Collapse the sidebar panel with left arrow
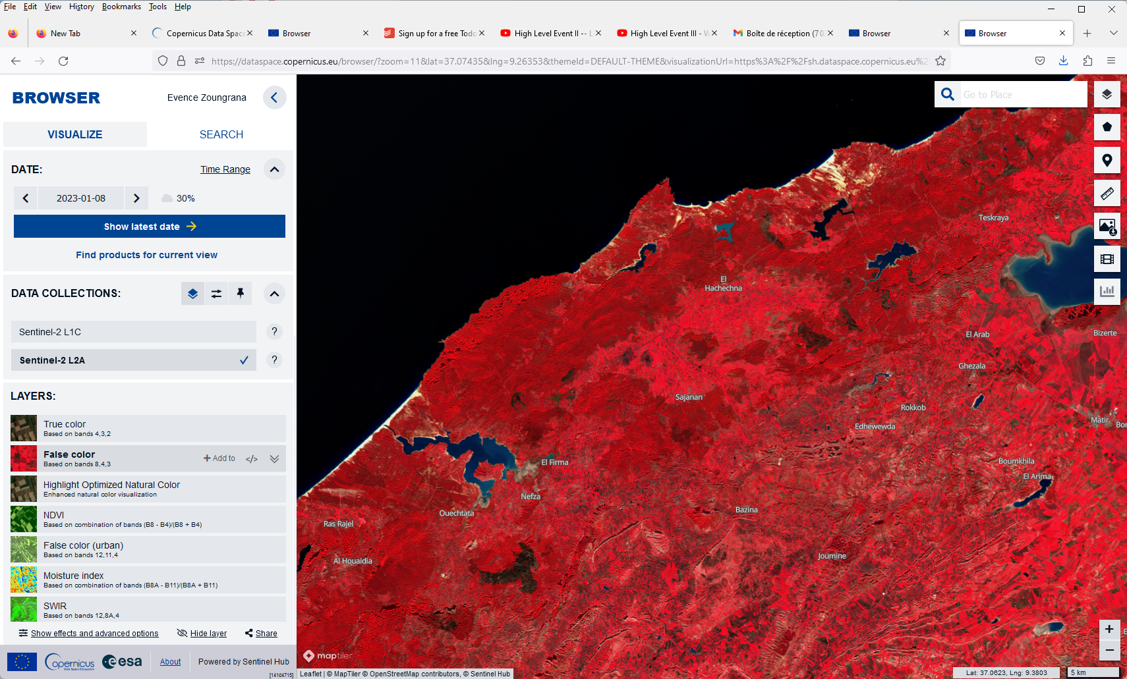The height and width of the screenshot is (679, 1127). tap(274, 97)
